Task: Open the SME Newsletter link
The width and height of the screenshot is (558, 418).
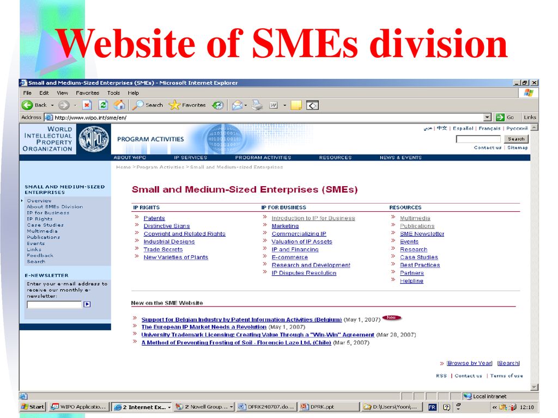Action: (x=422, y=234)
